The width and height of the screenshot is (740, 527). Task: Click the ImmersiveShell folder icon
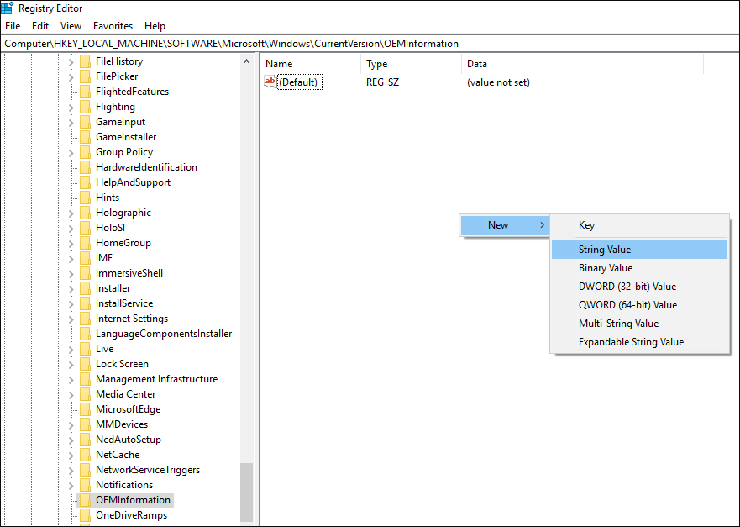(86, 273)
